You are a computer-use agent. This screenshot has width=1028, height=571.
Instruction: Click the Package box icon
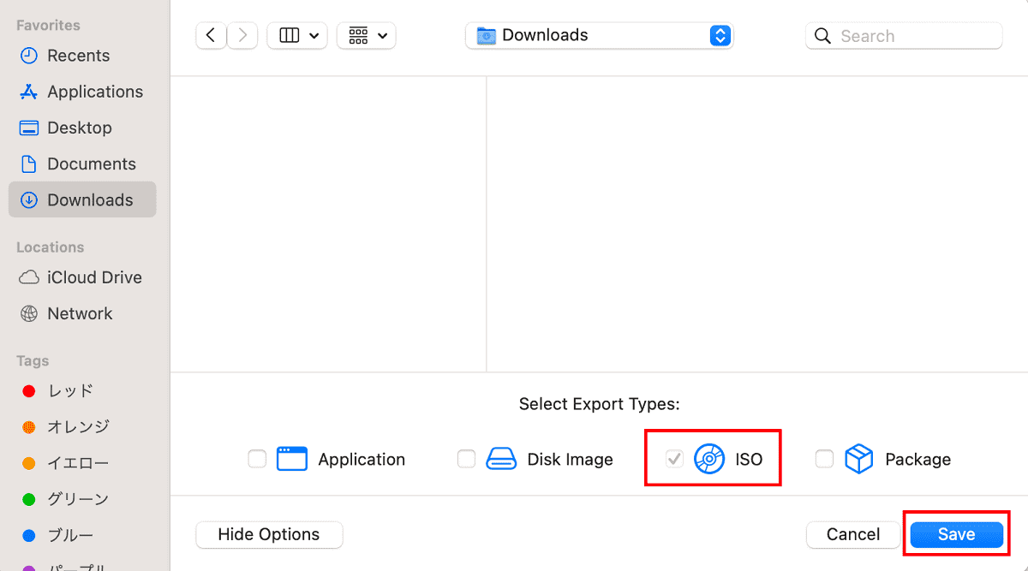point(858,459)
